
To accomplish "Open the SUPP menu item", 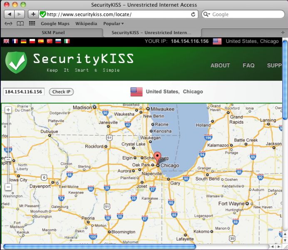I will 274,65.
